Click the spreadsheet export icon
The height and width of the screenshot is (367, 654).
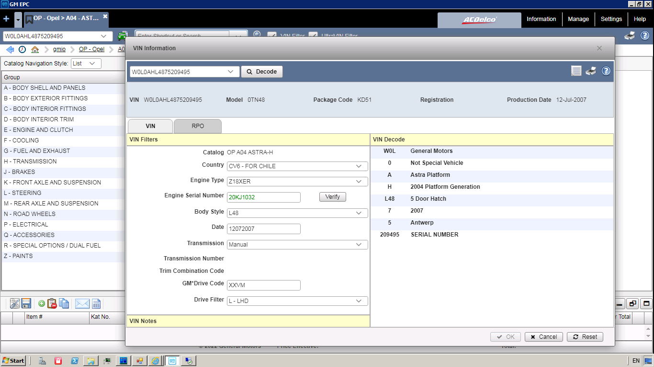96,303
